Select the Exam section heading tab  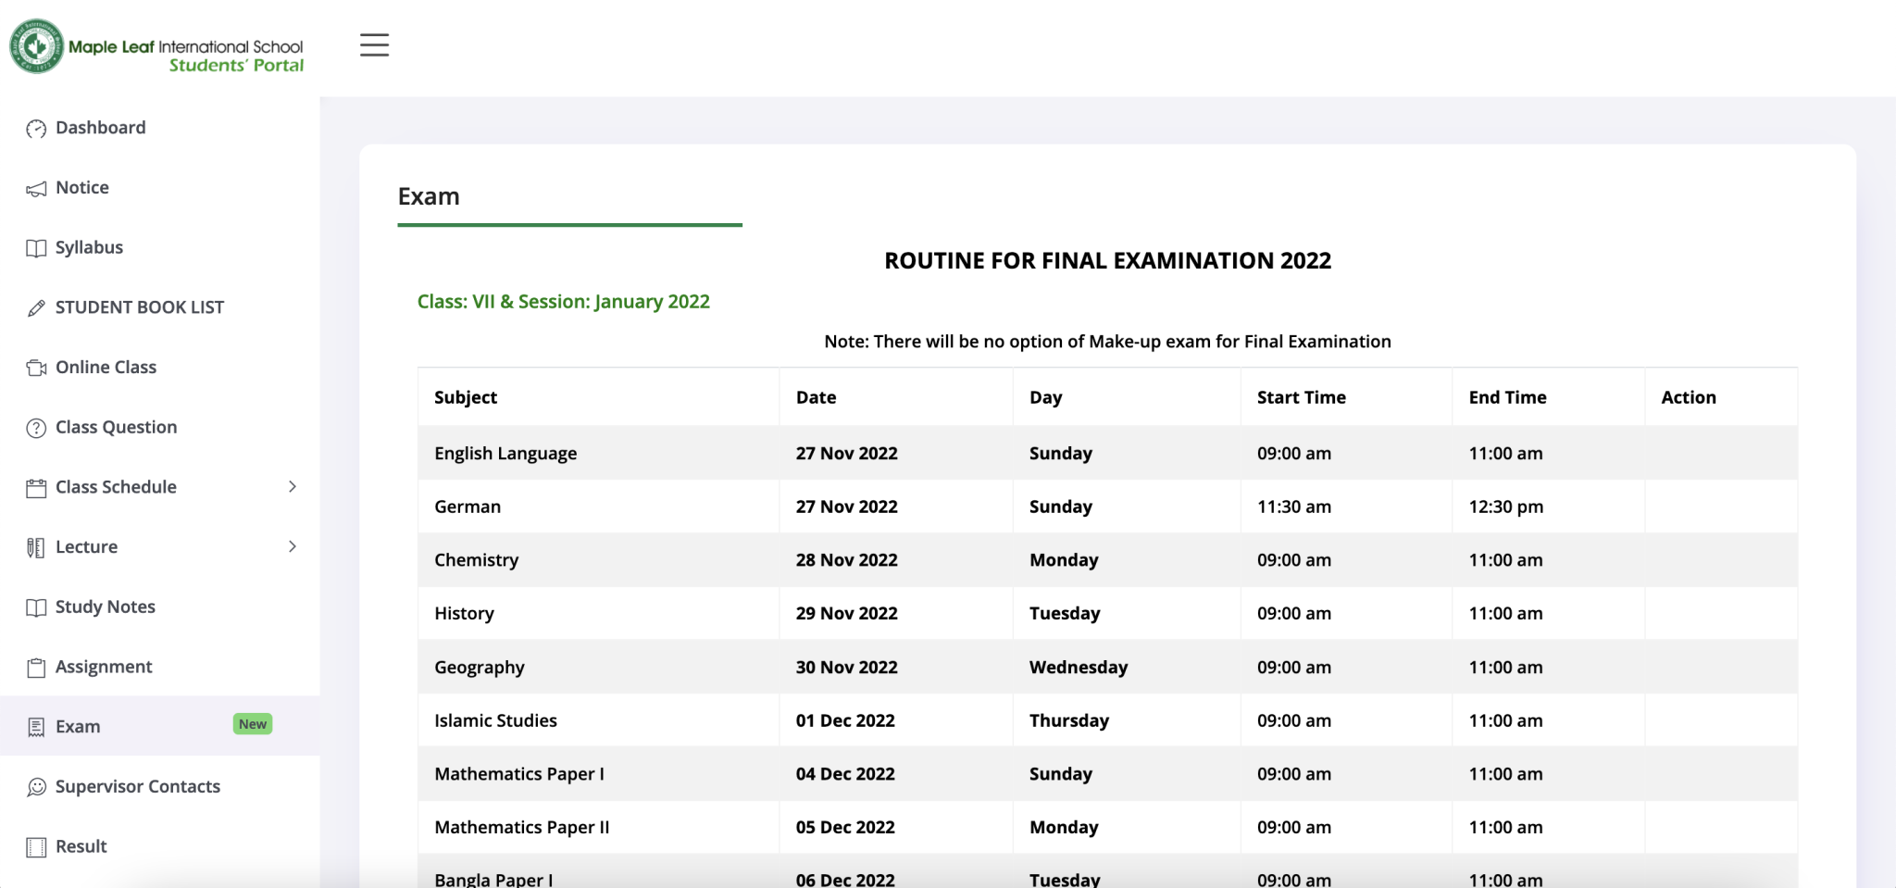[x=429, y=196]
